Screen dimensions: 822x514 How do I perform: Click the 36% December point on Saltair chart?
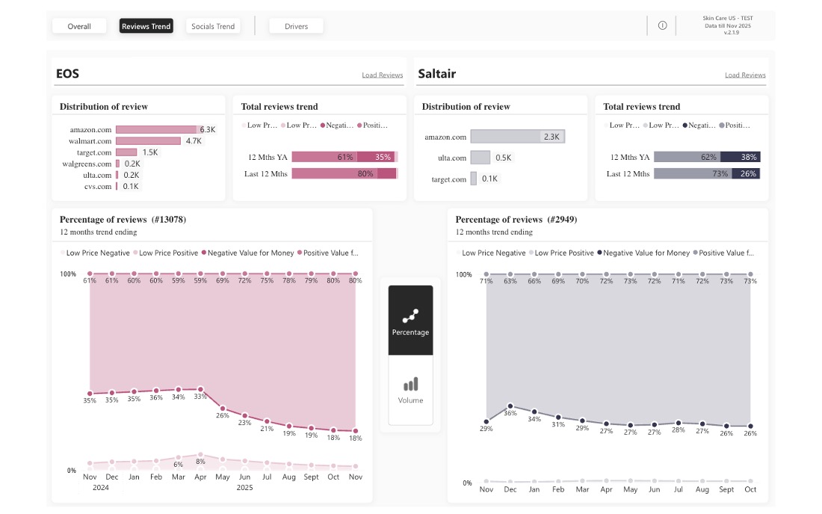coord(510,406)
